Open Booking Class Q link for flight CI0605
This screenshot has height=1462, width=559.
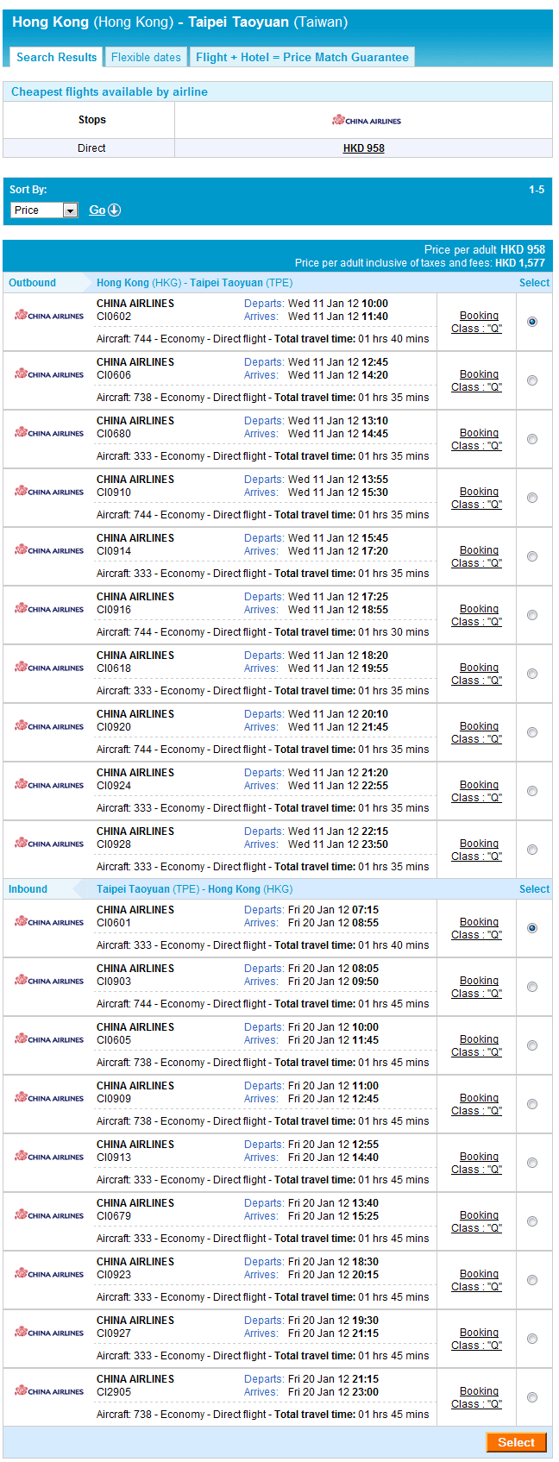477,1045
